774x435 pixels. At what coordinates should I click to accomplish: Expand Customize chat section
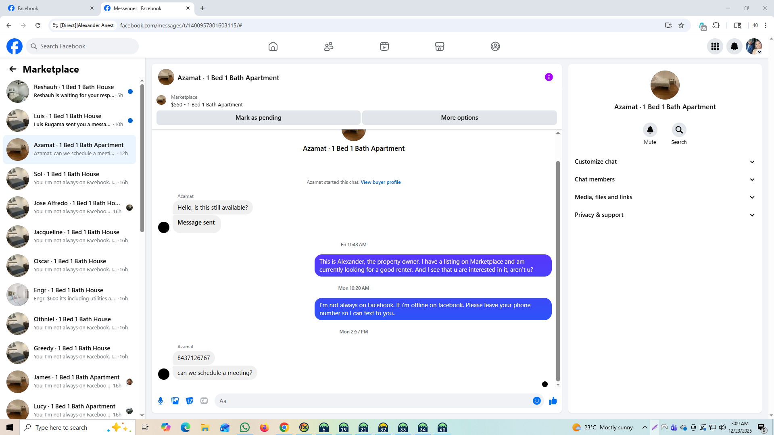[x=665, y=162]
